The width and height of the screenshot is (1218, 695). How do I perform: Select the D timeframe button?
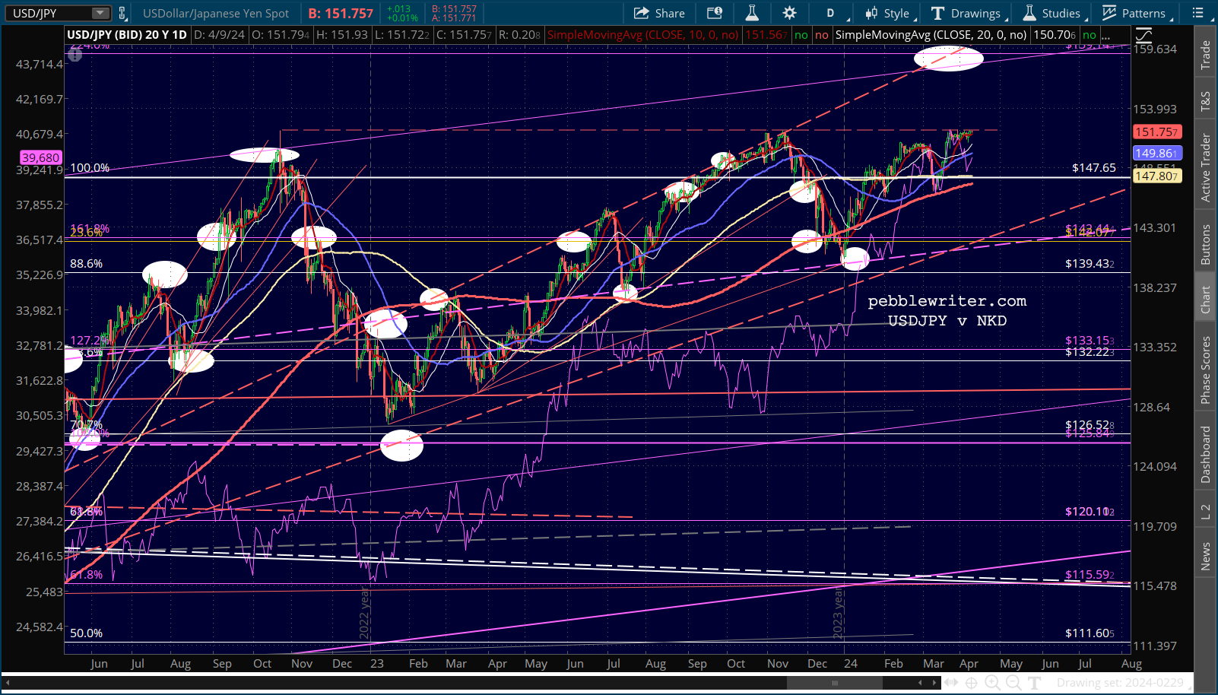(x=830, y=13)
